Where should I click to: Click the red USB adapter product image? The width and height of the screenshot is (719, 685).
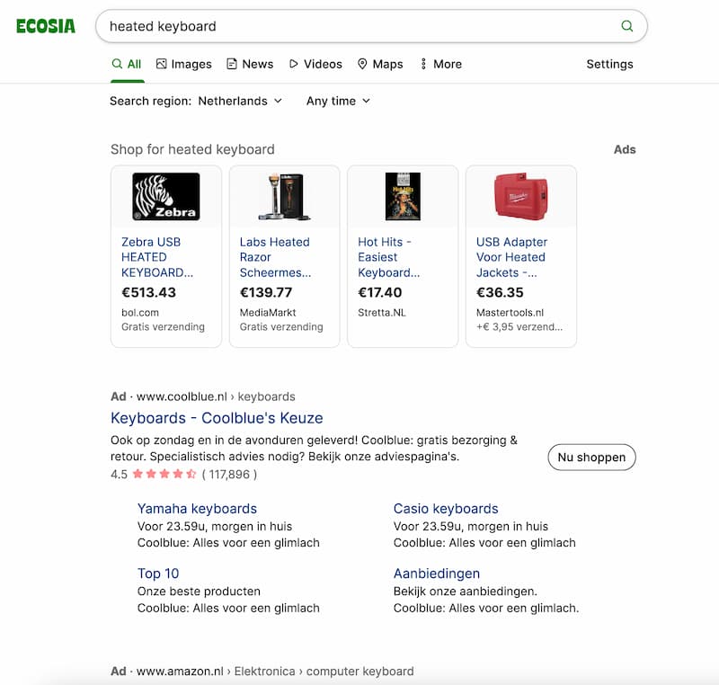(x=521, y=197)
